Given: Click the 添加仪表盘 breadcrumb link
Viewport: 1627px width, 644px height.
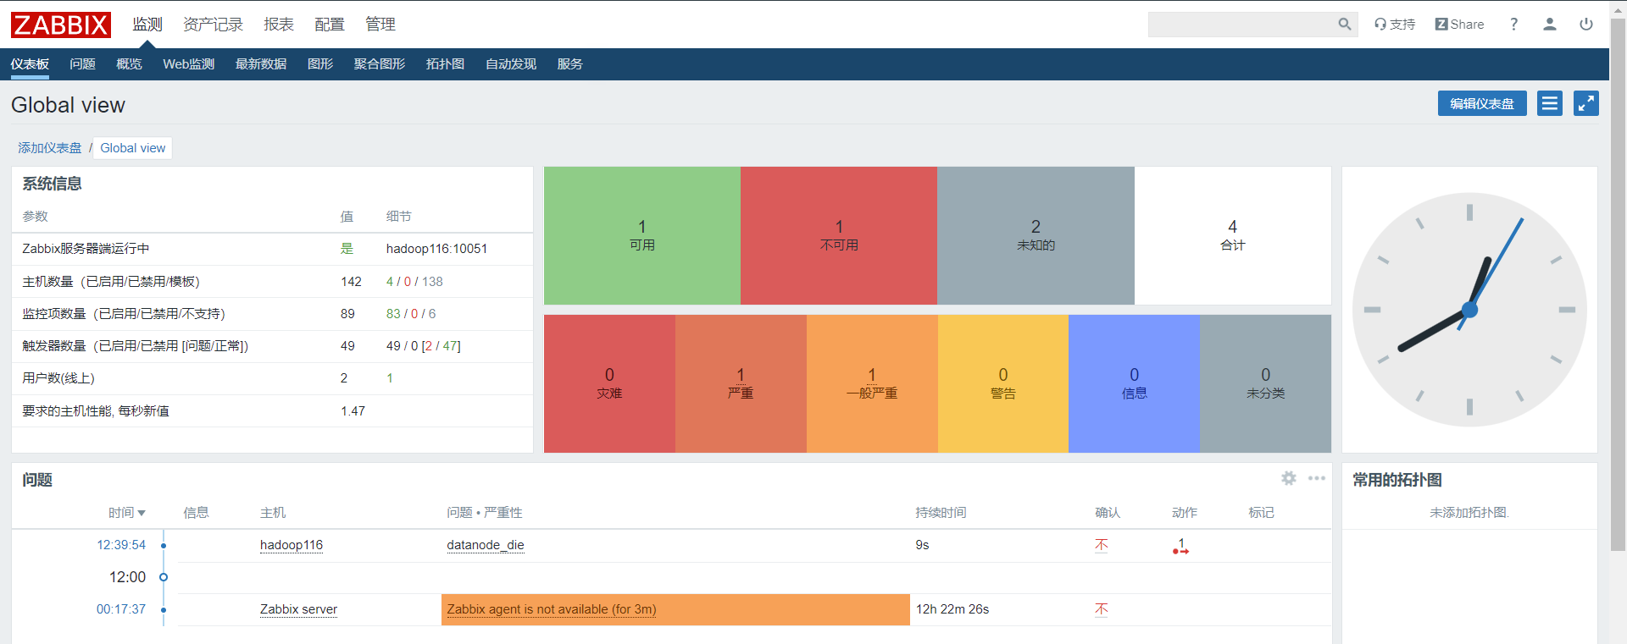Looking at the screenshot, I should coord(50,148).
